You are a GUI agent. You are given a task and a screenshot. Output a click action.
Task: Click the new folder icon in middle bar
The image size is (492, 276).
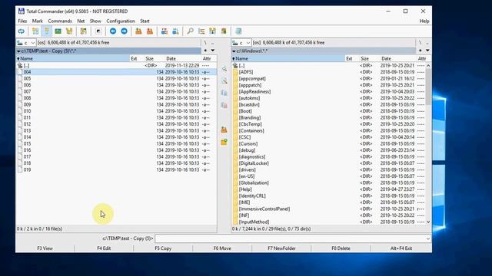click(x=224, y=142)
